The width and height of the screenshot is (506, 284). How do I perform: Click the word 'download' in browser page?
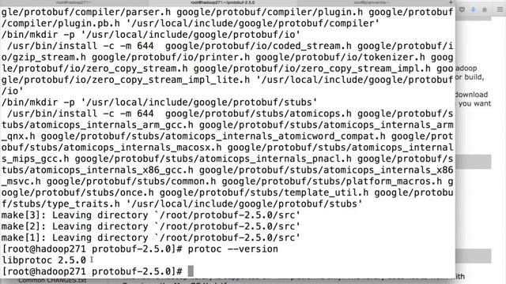(471, 95)
